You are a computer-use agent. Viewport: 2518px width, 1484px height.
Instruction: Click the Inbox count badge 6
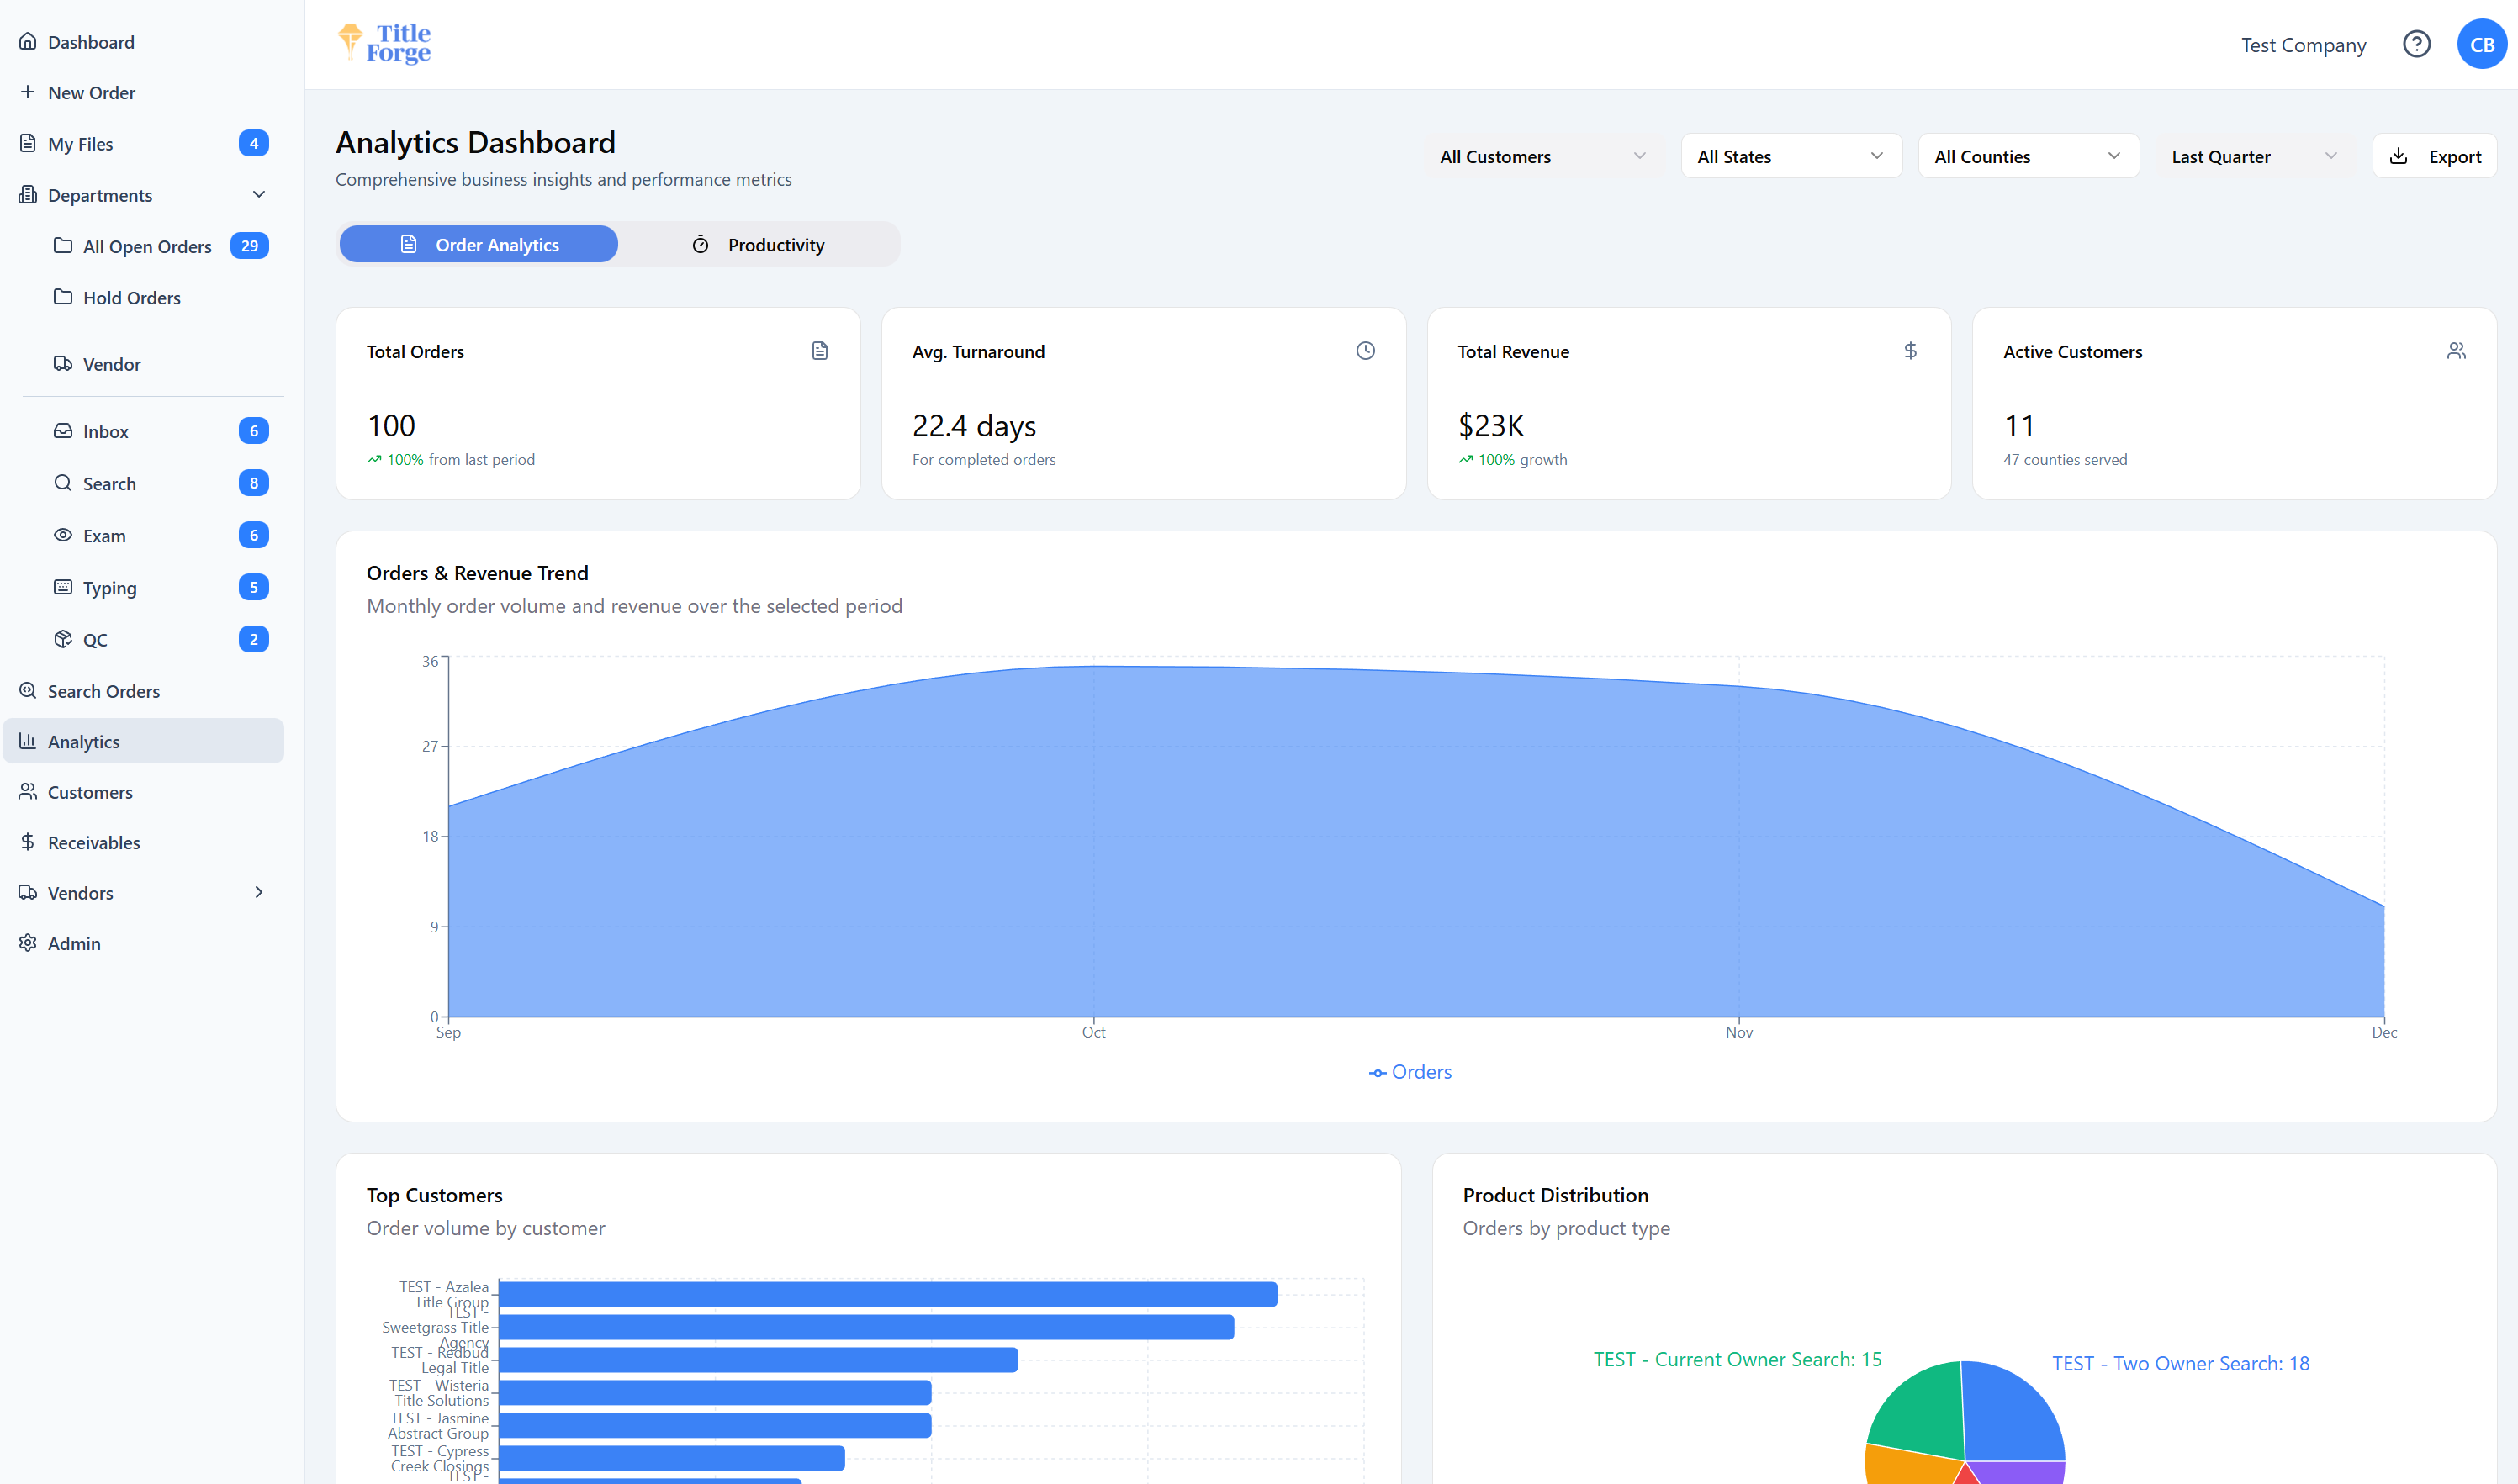(253, 430)
